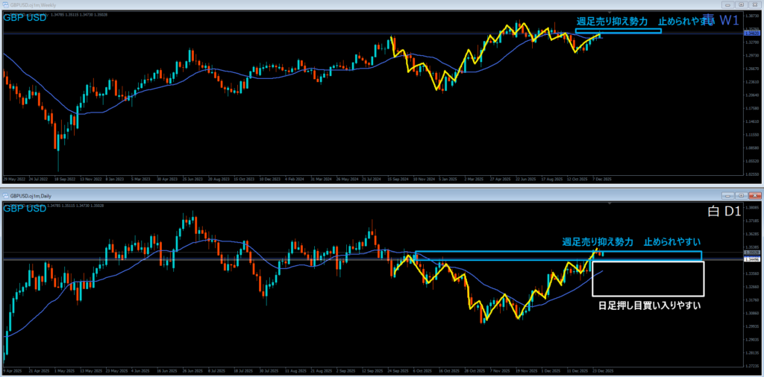Click the 'GBP USD' label in Weekly chart
The width and height of the screenshot is (764, 377).
pos(25,17)
